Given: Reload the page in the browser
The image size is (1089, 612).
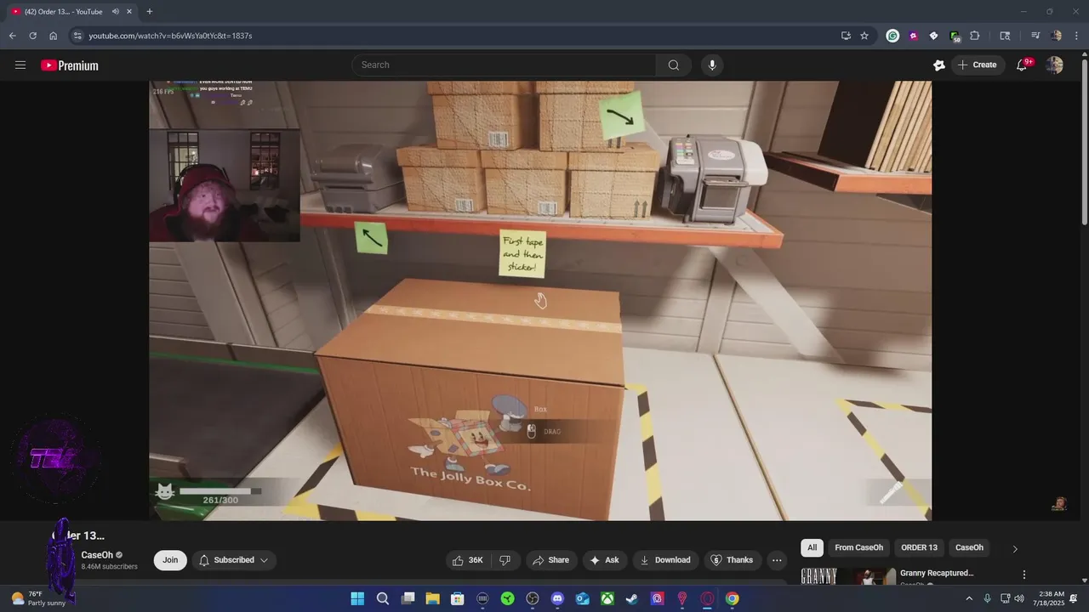Looking at the screenshot, I should [x=32, y=36].
